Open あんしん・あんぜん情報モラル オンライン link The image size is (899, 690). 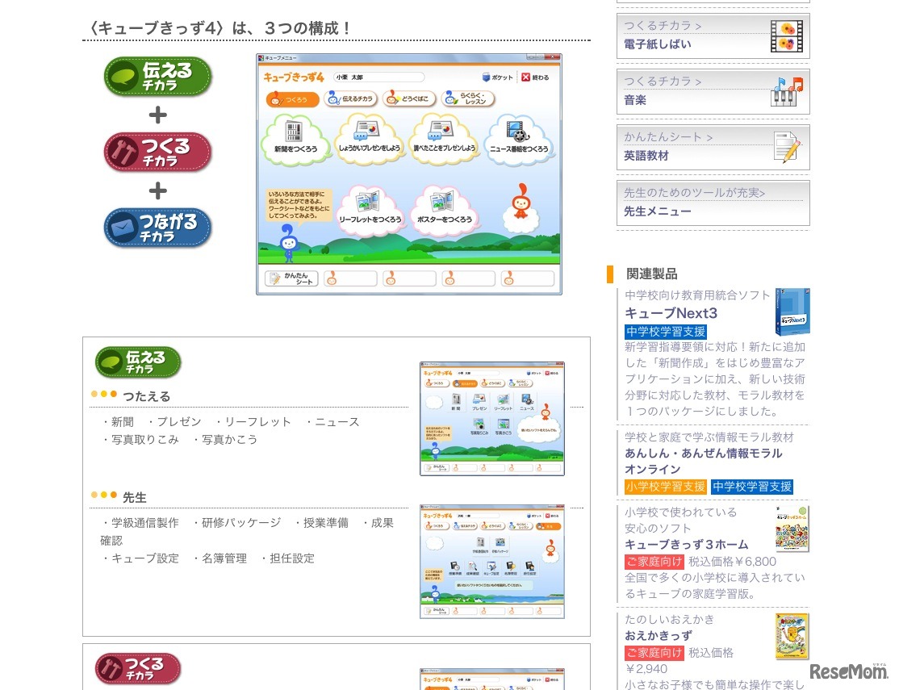coord(703,461)
